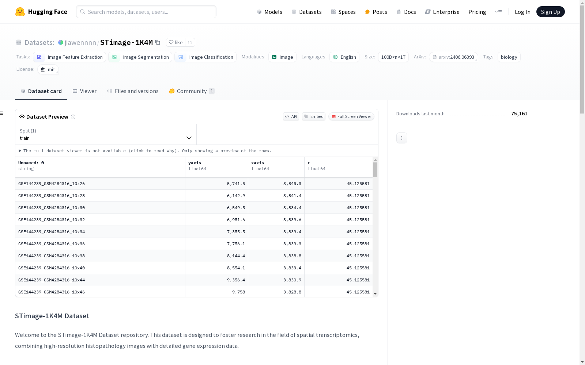
Task: Click the table scrollbar up arrow
Action: click(x=375, y=160)
